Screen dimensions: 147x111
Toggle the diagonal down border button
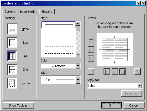point(137,72)
